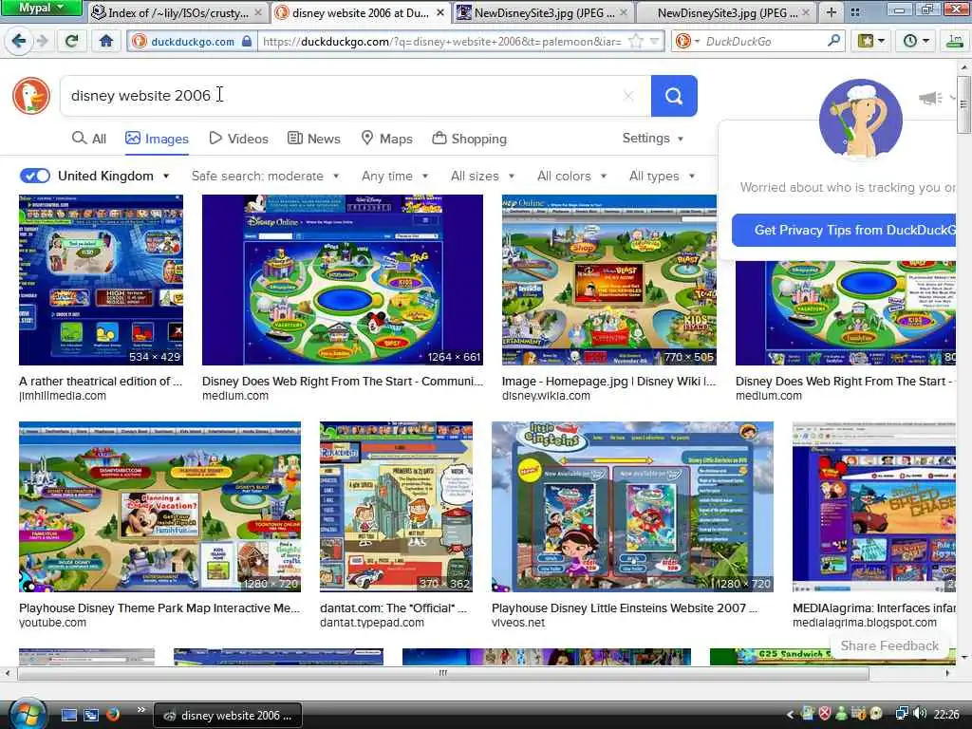Viewport: 972px width, 729px height.
Task: Open the volume speaker tray icon
Action: tap(920, 714)
